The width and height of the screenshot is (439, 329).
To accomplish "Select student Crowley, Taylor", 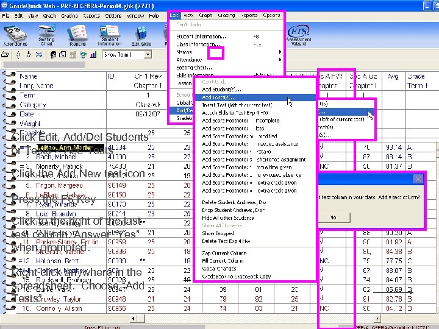I will coord(59,299).
